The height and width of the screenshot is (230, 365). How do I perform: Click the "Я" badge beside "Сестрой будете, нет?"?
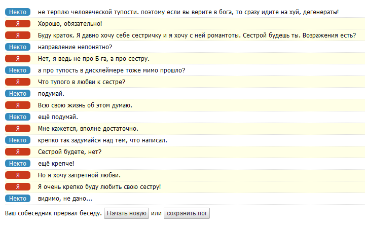[18, 152]
